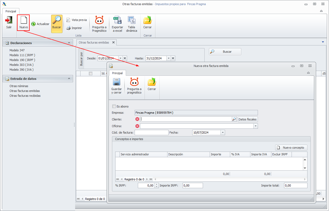Screen dimensions: 329x211
Task: Click the magnifier lookup icon in Cliente field
Action: (x=234, y=119)
